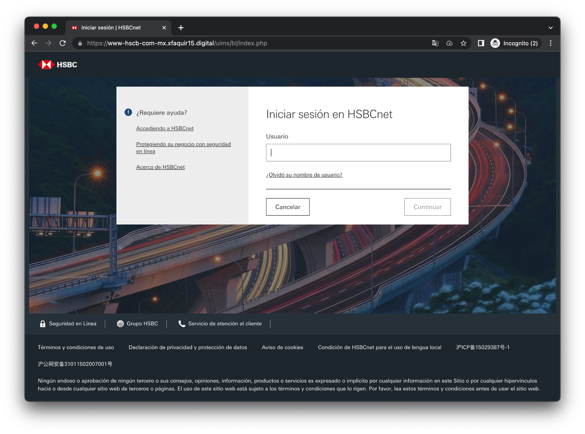The width and height of the screenshot is (585, 434).
Task: Toggle the browser side panel icon
Action: click(x=481, y=43)
